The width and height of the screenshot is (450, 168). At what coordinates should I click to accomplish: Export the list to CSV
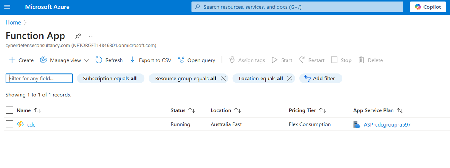[151, 60]
